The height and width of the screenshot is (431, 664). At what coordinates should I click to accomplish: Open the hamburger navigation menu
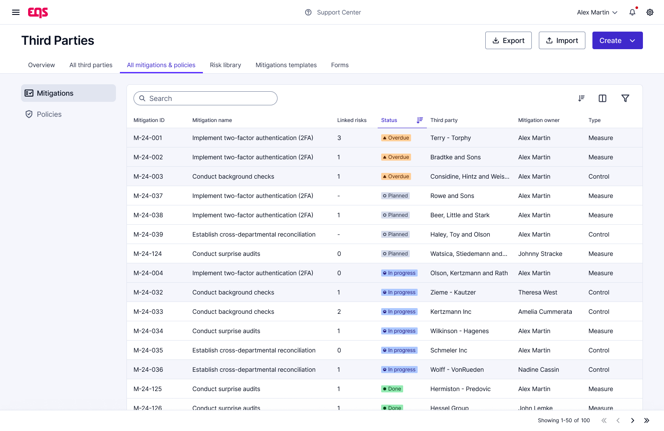[16, 12]
